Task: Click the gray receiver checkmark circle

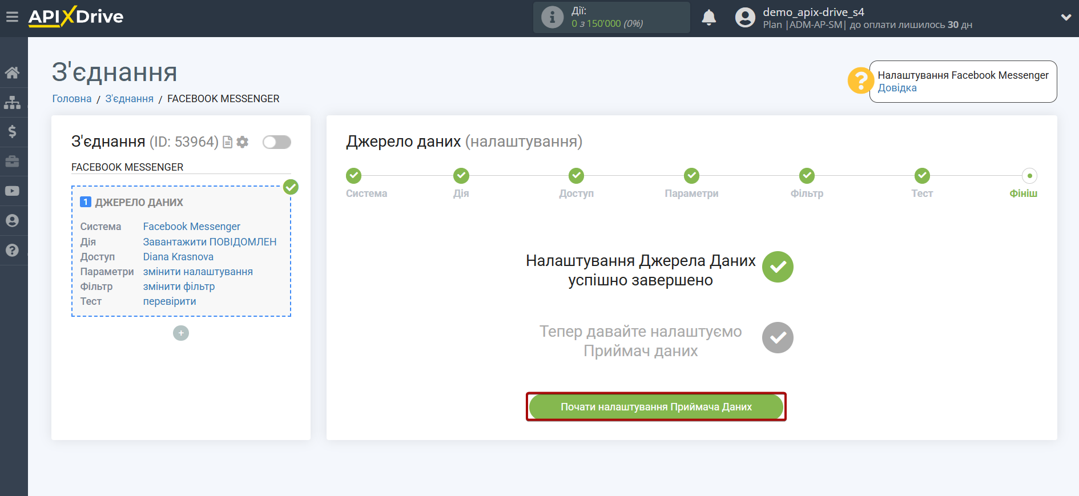Action: (x=778, y=338)
